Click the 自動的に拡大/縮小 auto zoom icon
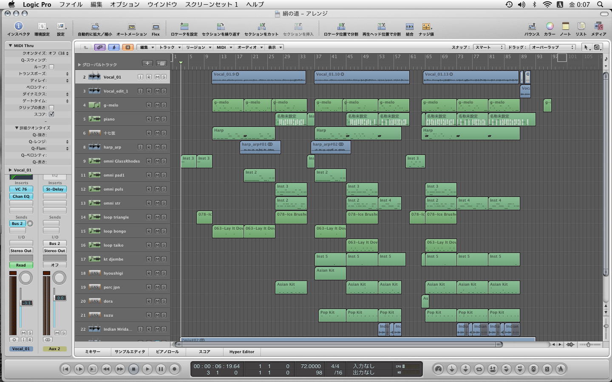Screen dimensions: 612x382 click(x=95, y=27)
